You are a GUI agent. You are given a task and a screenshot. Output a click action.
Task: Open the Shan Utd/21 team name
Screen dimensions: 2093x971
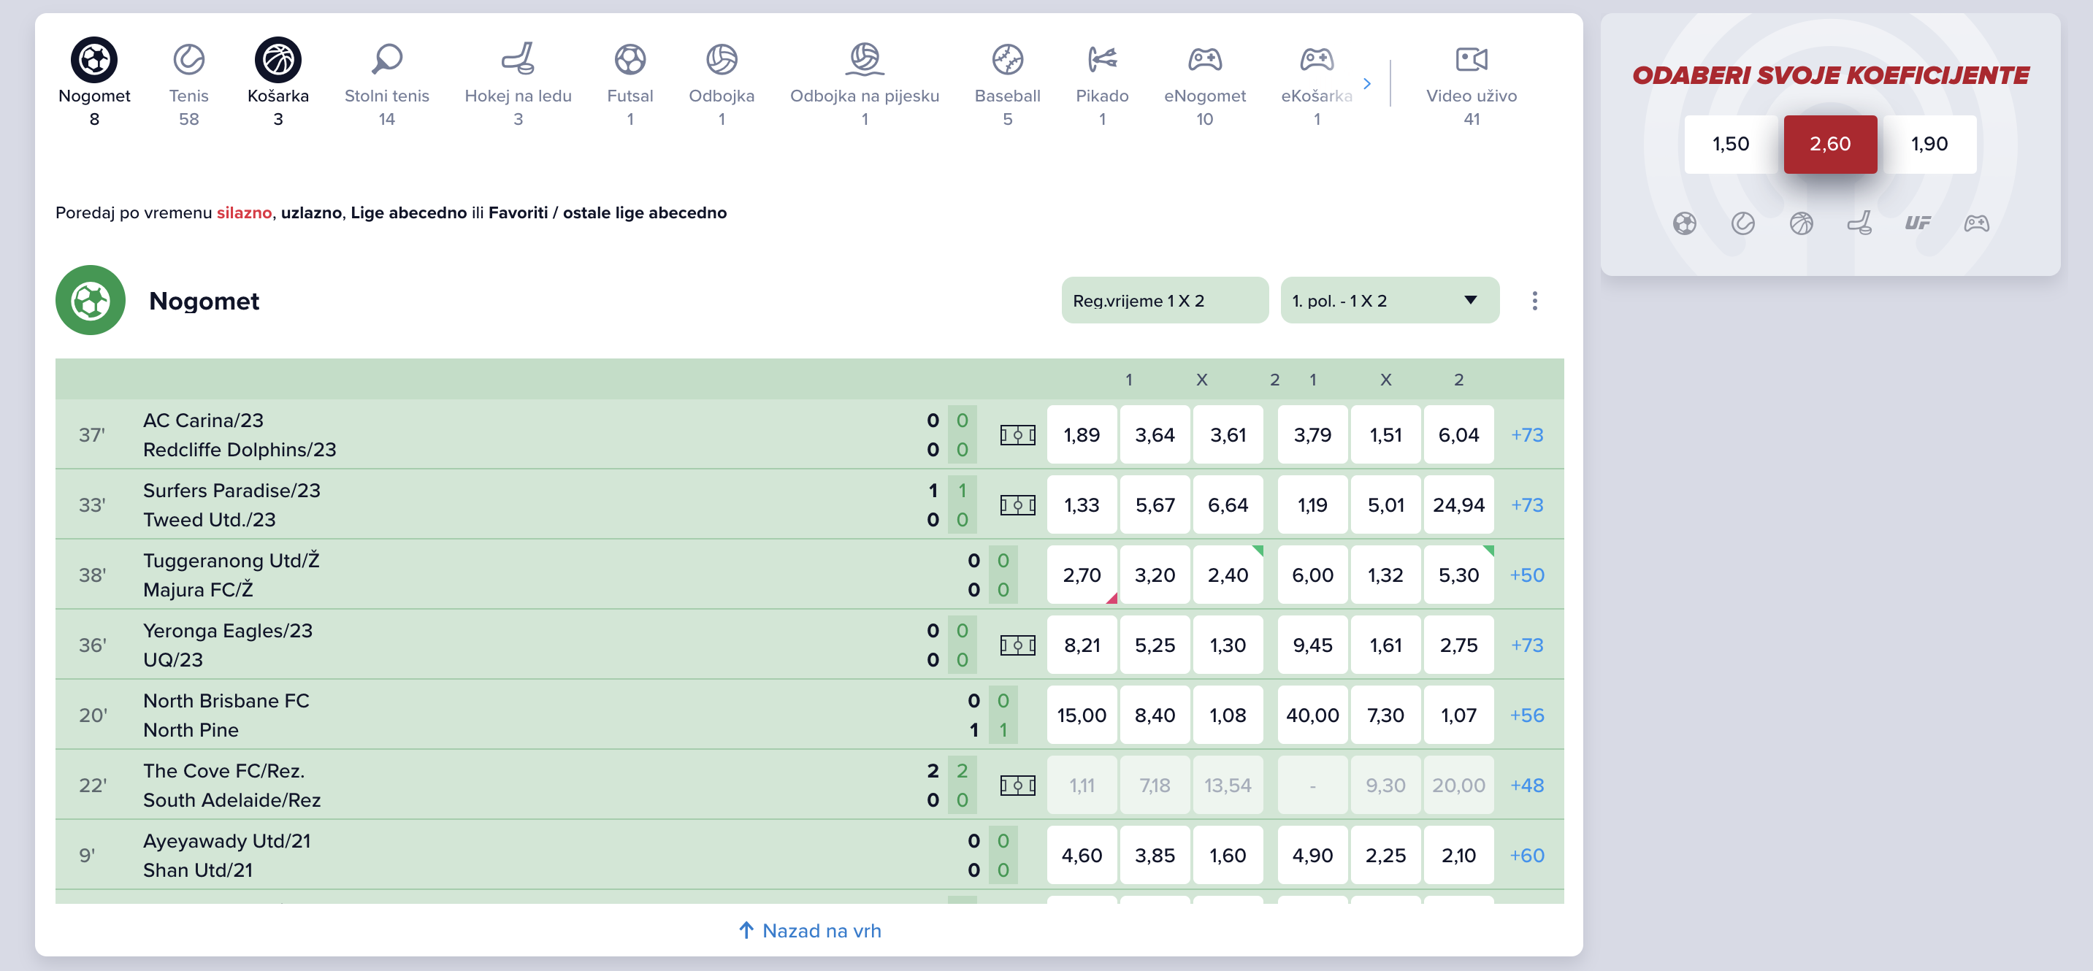(x=197, y=870)
